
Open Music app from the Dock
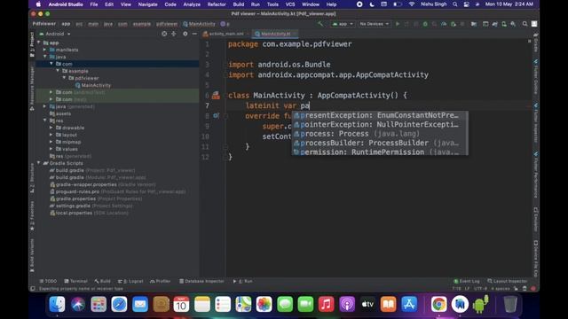coord(326,304)
